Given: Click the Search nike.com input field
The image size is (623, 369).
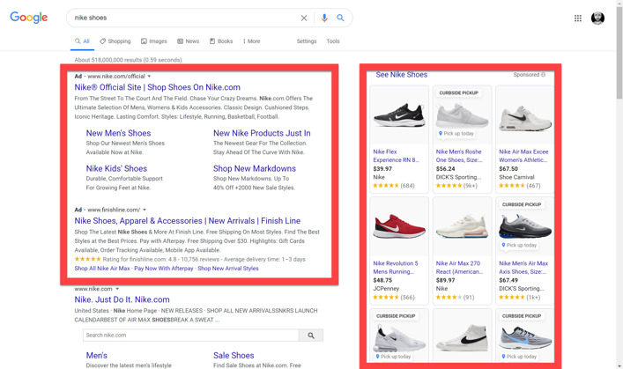Looking at the screenshot, I should pyautogui.click(x=190, y=336).
